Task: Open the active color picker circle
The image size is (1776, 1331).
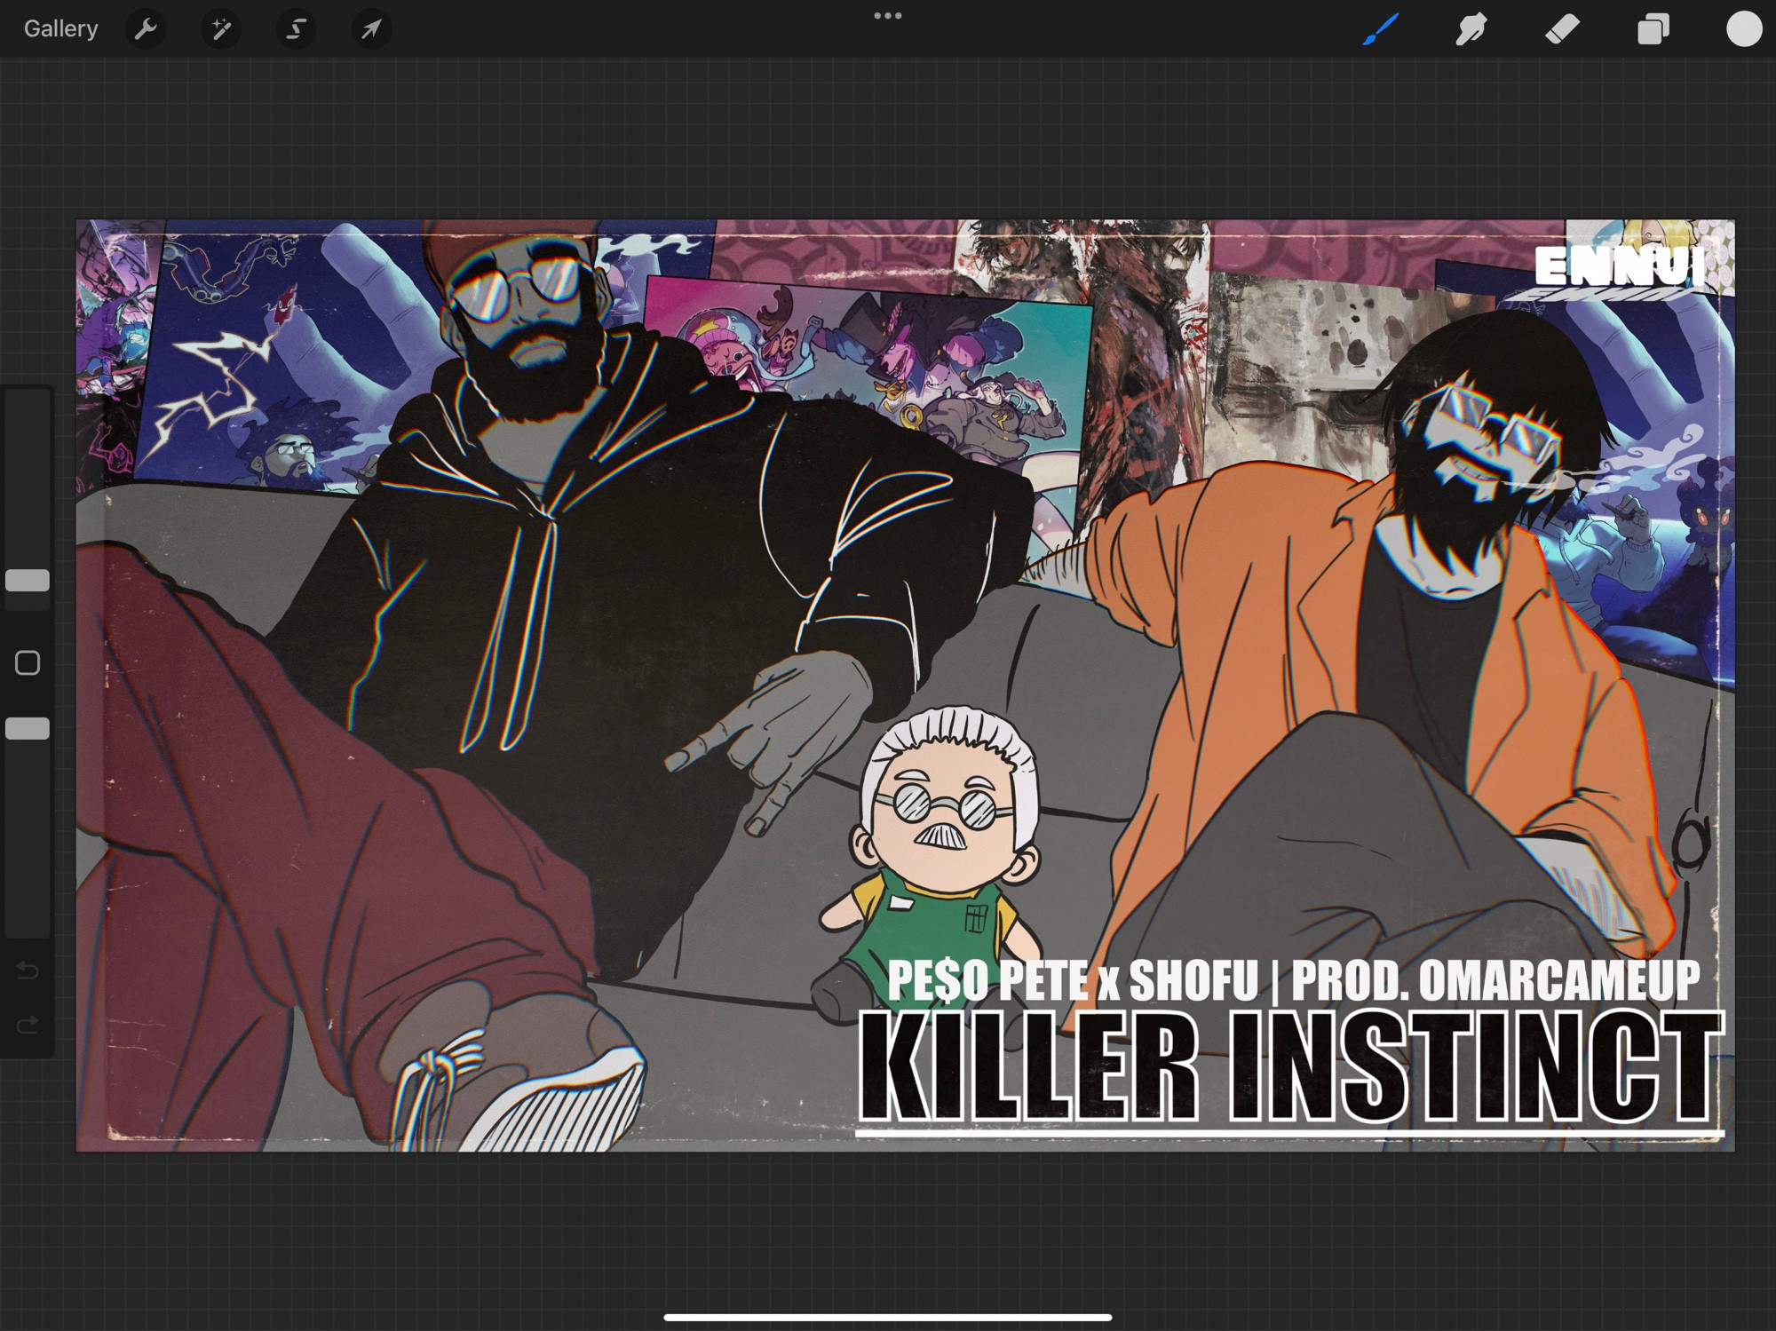Action: [1744, 29]
